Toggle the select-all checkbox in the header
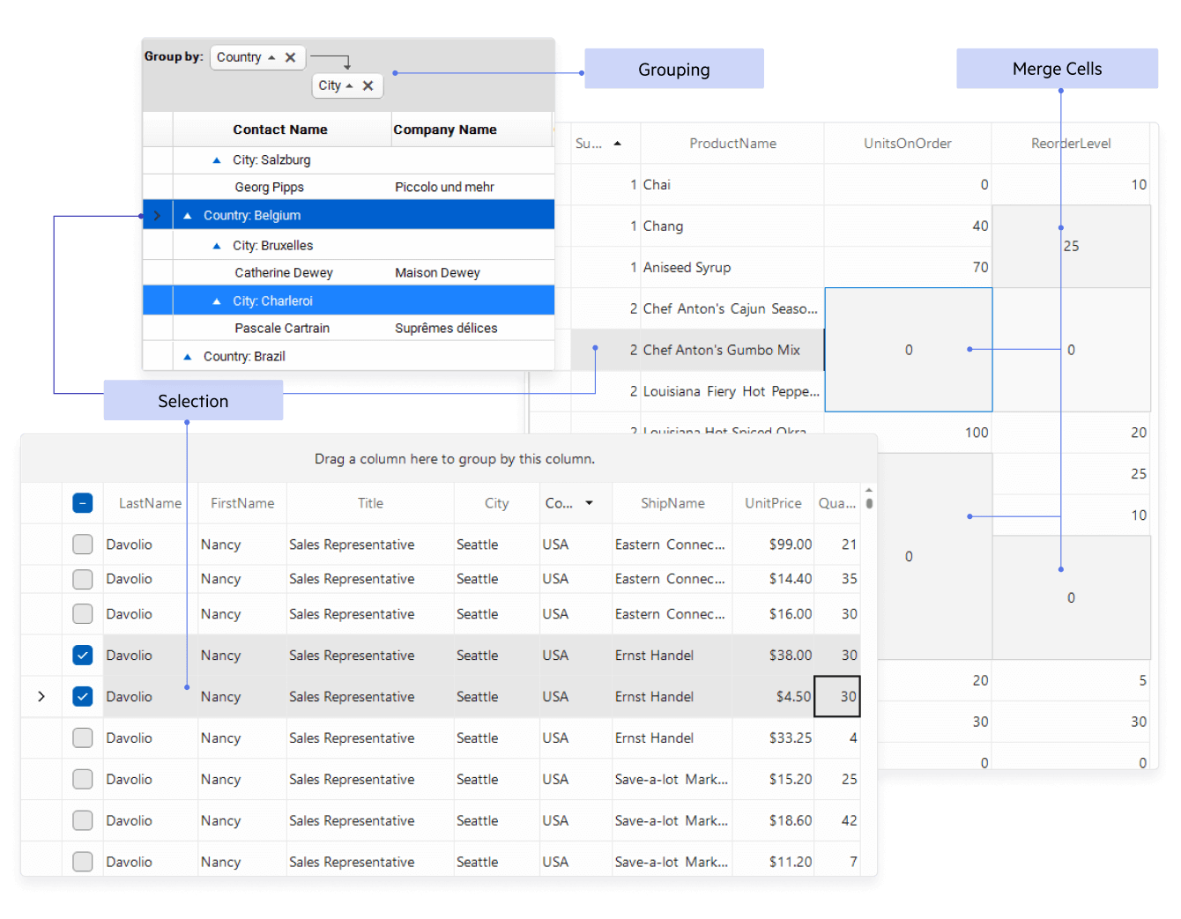1181x919 pixels. (x=82, y=502)
